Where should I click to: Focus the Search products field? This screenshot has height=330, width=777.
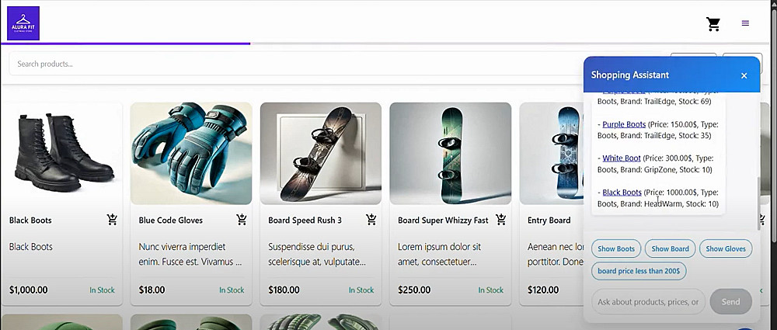click(295, 64)
